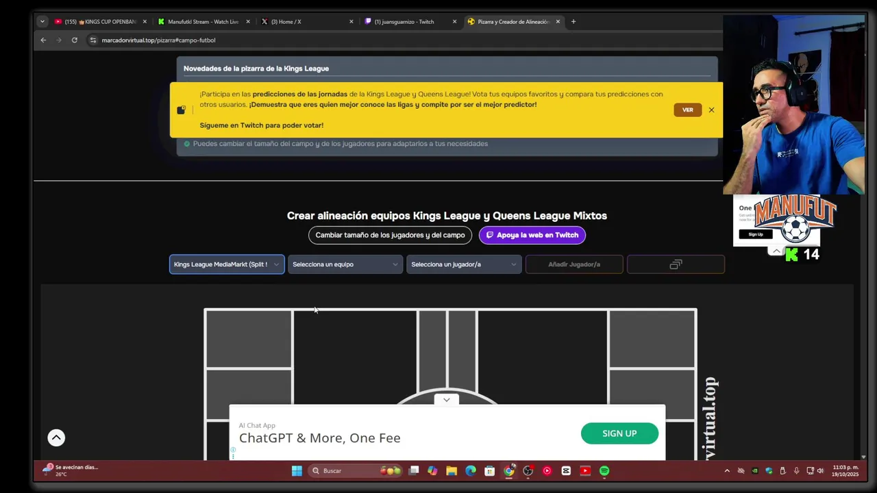Click the microphone tray icon
Screen dimensions: 877x493
point(796,470)
